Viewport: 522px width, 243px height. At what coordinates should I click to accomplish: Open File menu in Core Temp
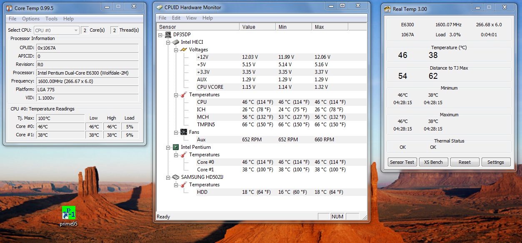tap(12, 19)
